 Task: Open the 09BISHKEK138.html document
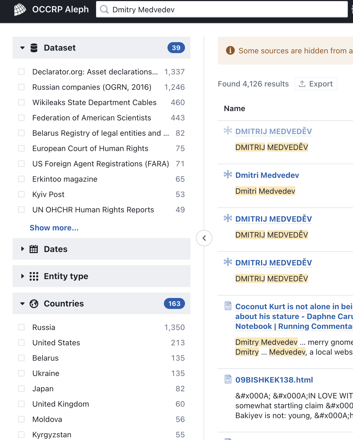coord(274,380)
